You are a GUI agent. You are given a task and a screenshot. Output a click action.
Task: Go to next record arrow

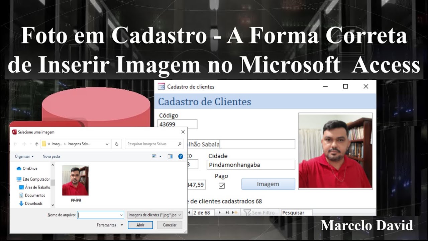(220, 213)
